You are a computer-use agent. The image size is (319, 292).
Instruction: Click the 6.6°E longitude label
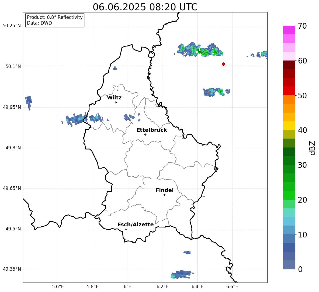[232, 287]
